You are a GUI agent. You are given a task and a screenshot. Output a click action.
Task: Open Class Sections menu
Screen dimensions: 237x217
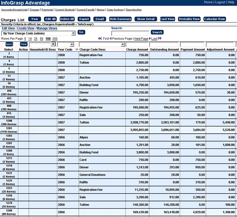pyautogui.click(x=115, y=10)
